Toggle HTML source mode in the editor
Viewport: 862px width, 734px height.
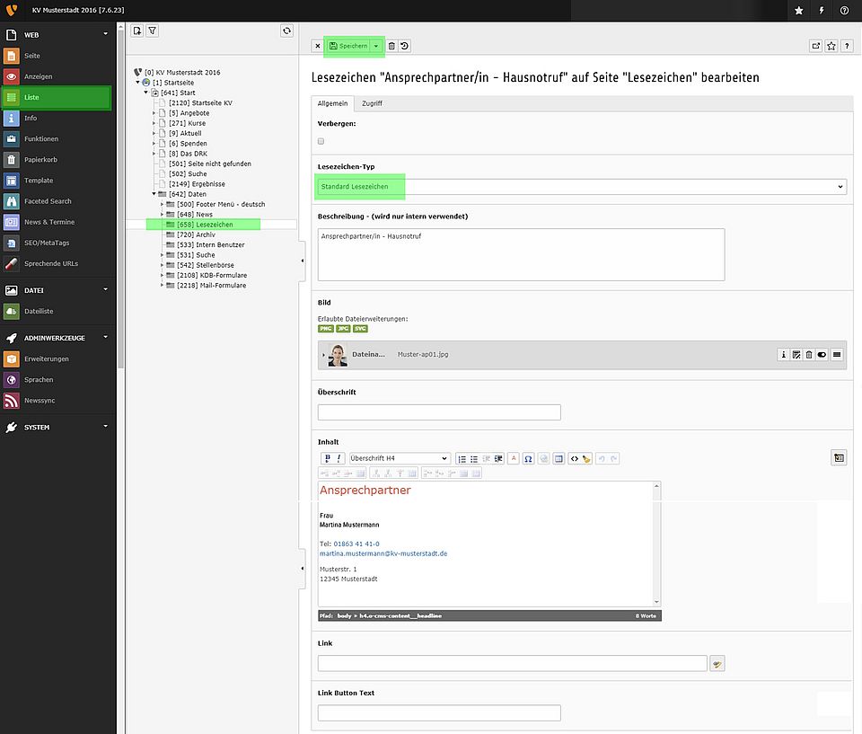pyautogui.click(x=573, y=458)
